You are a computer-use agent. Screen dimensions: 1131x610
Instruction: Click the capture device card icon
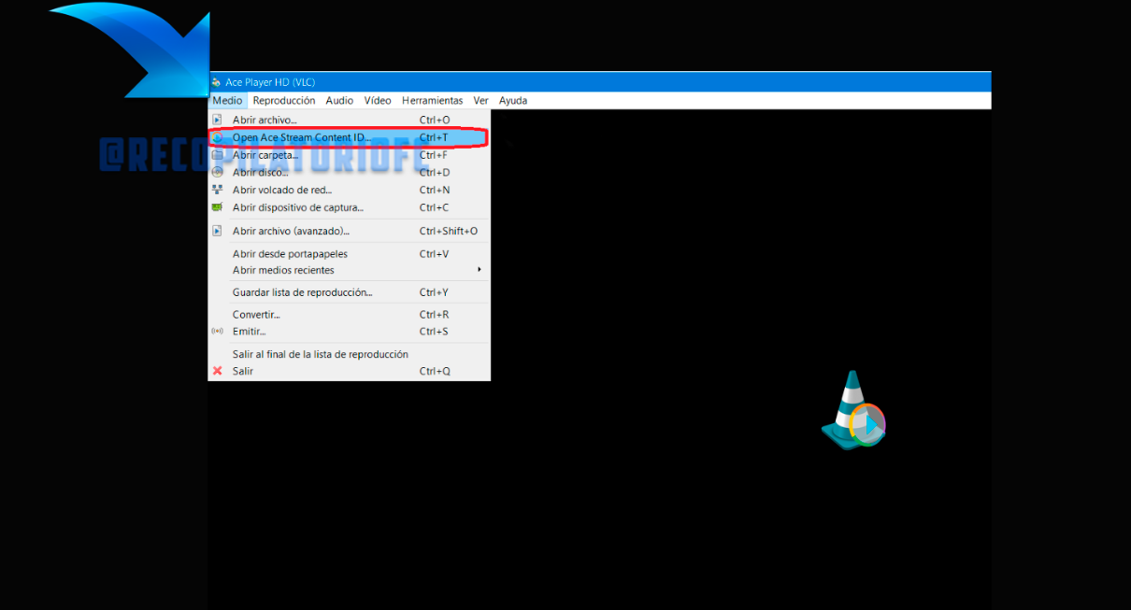point(218,207)
